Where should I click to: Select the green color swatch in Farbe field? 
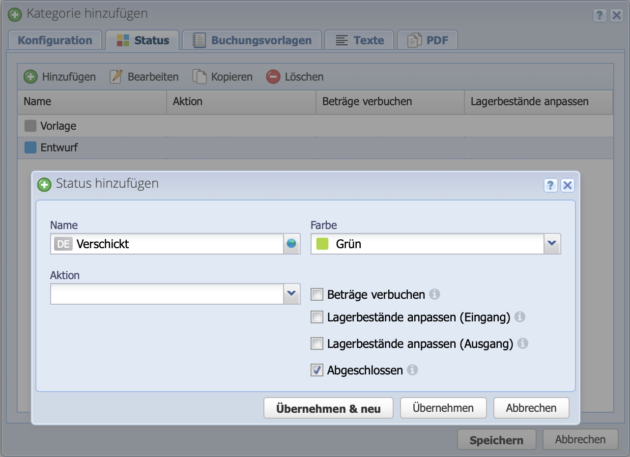[x=322, y=243]
